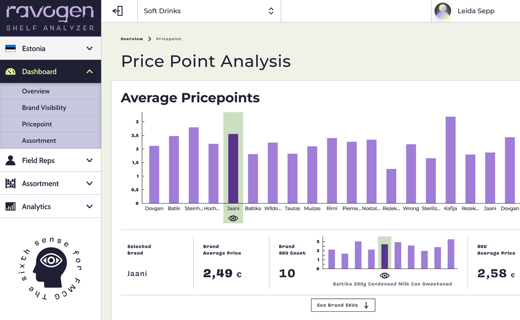Viewport: 520px width, 320px height.
Task: Toggle the eye icon under Jaani bar
Action: point(233,218)
